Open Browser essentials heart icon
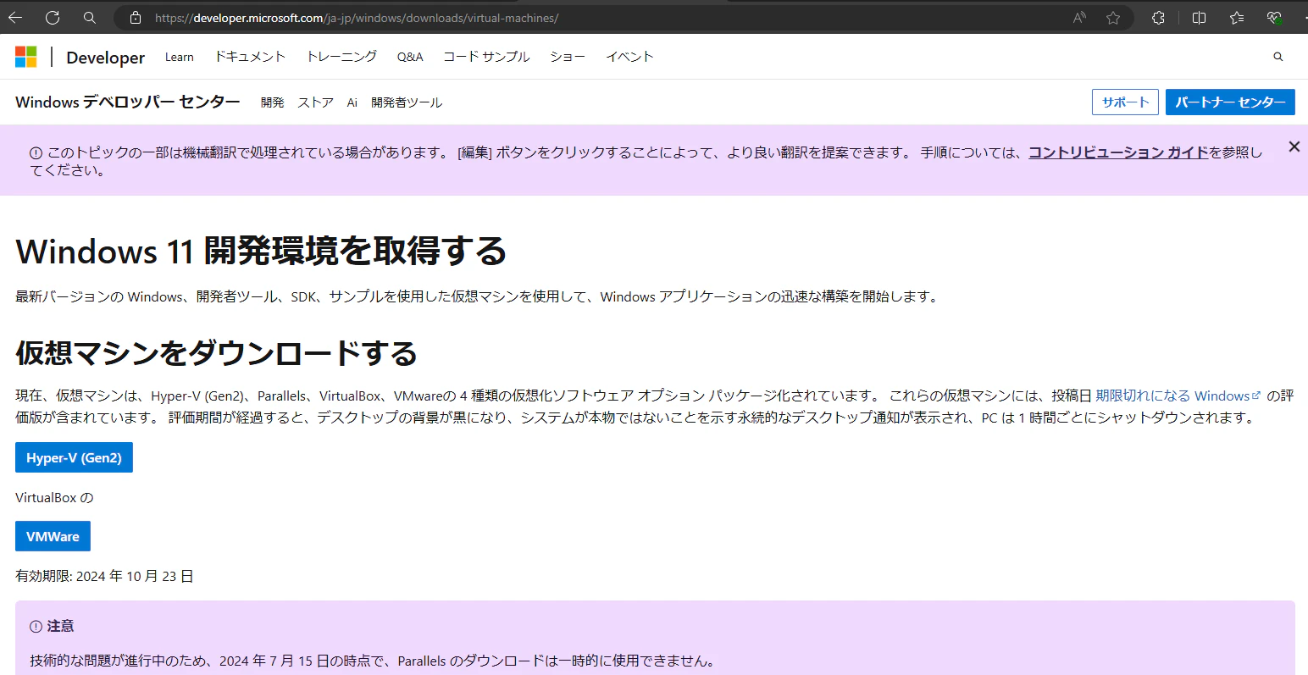Viewport: 1308px width, 675px height. pos(1275,17)
